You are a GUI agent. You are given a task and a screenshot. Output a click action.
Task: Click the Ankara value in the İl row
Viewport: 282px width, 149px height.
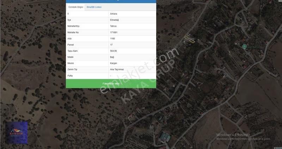pyautogui.click(x=114, y=14)
